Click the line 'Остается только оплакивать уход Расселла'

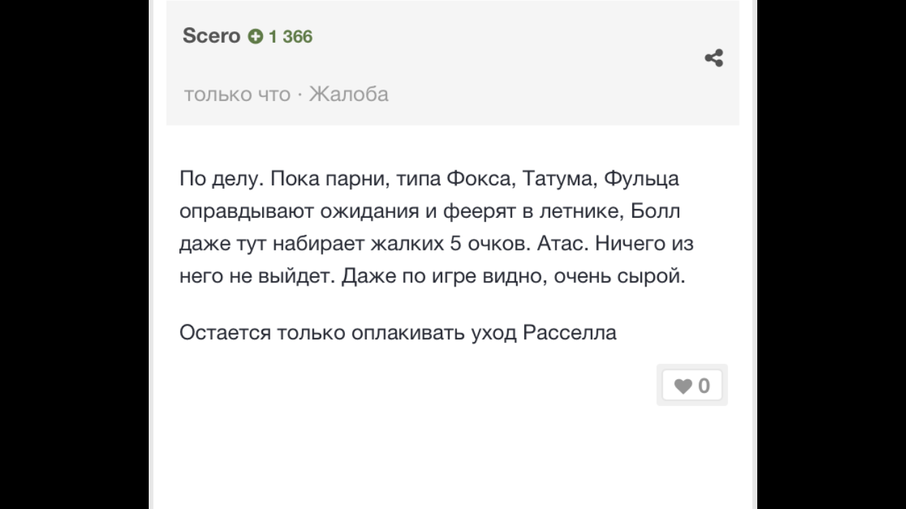coord(398,333)
